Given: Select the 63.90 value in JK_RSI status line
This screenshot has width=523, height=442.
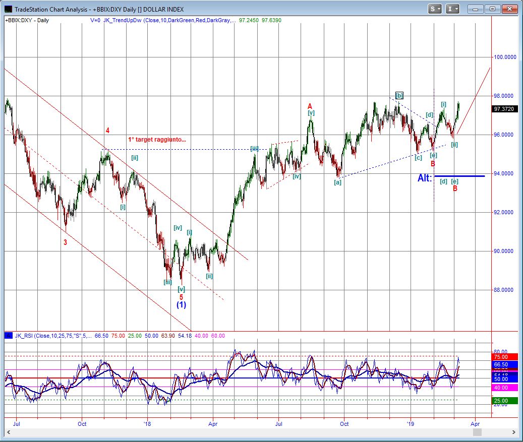Looking at the screenshot, I should coord(168,336).
